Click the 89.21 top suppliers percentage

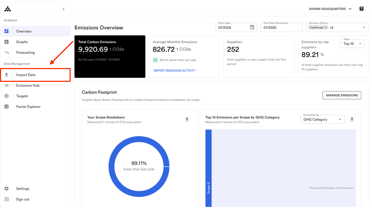click(x=310, y=55)
